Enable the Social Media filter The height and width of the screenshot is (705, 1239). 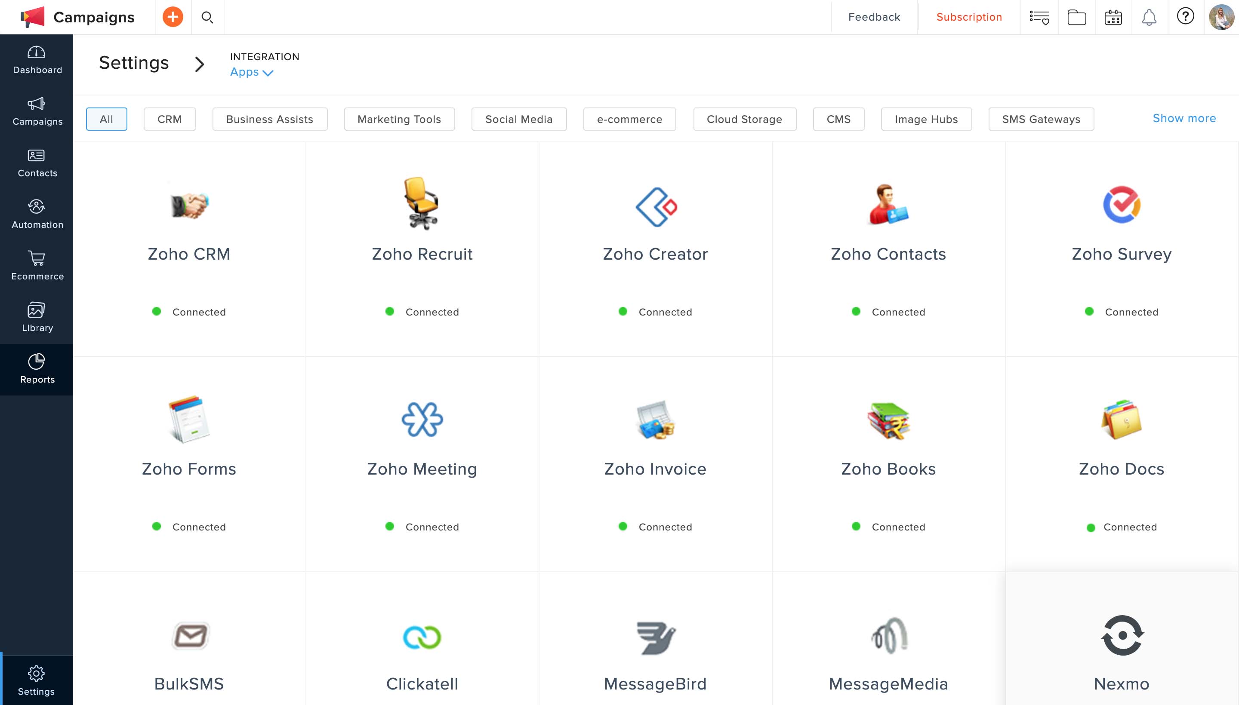(x=518, y=119)
